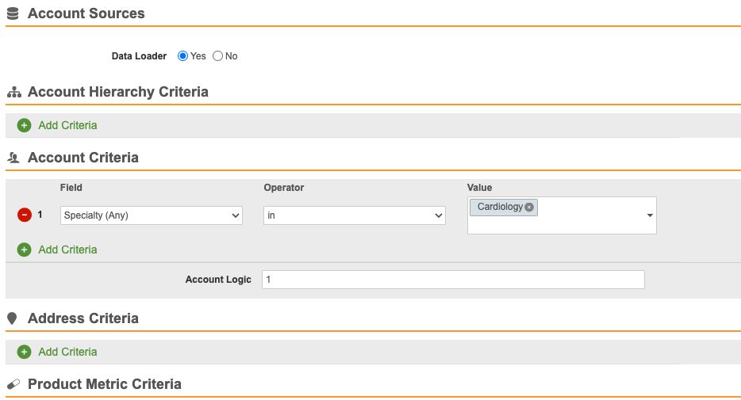741x400 pixels.
Task: Click the Account Logic input field
Action: 453,280
